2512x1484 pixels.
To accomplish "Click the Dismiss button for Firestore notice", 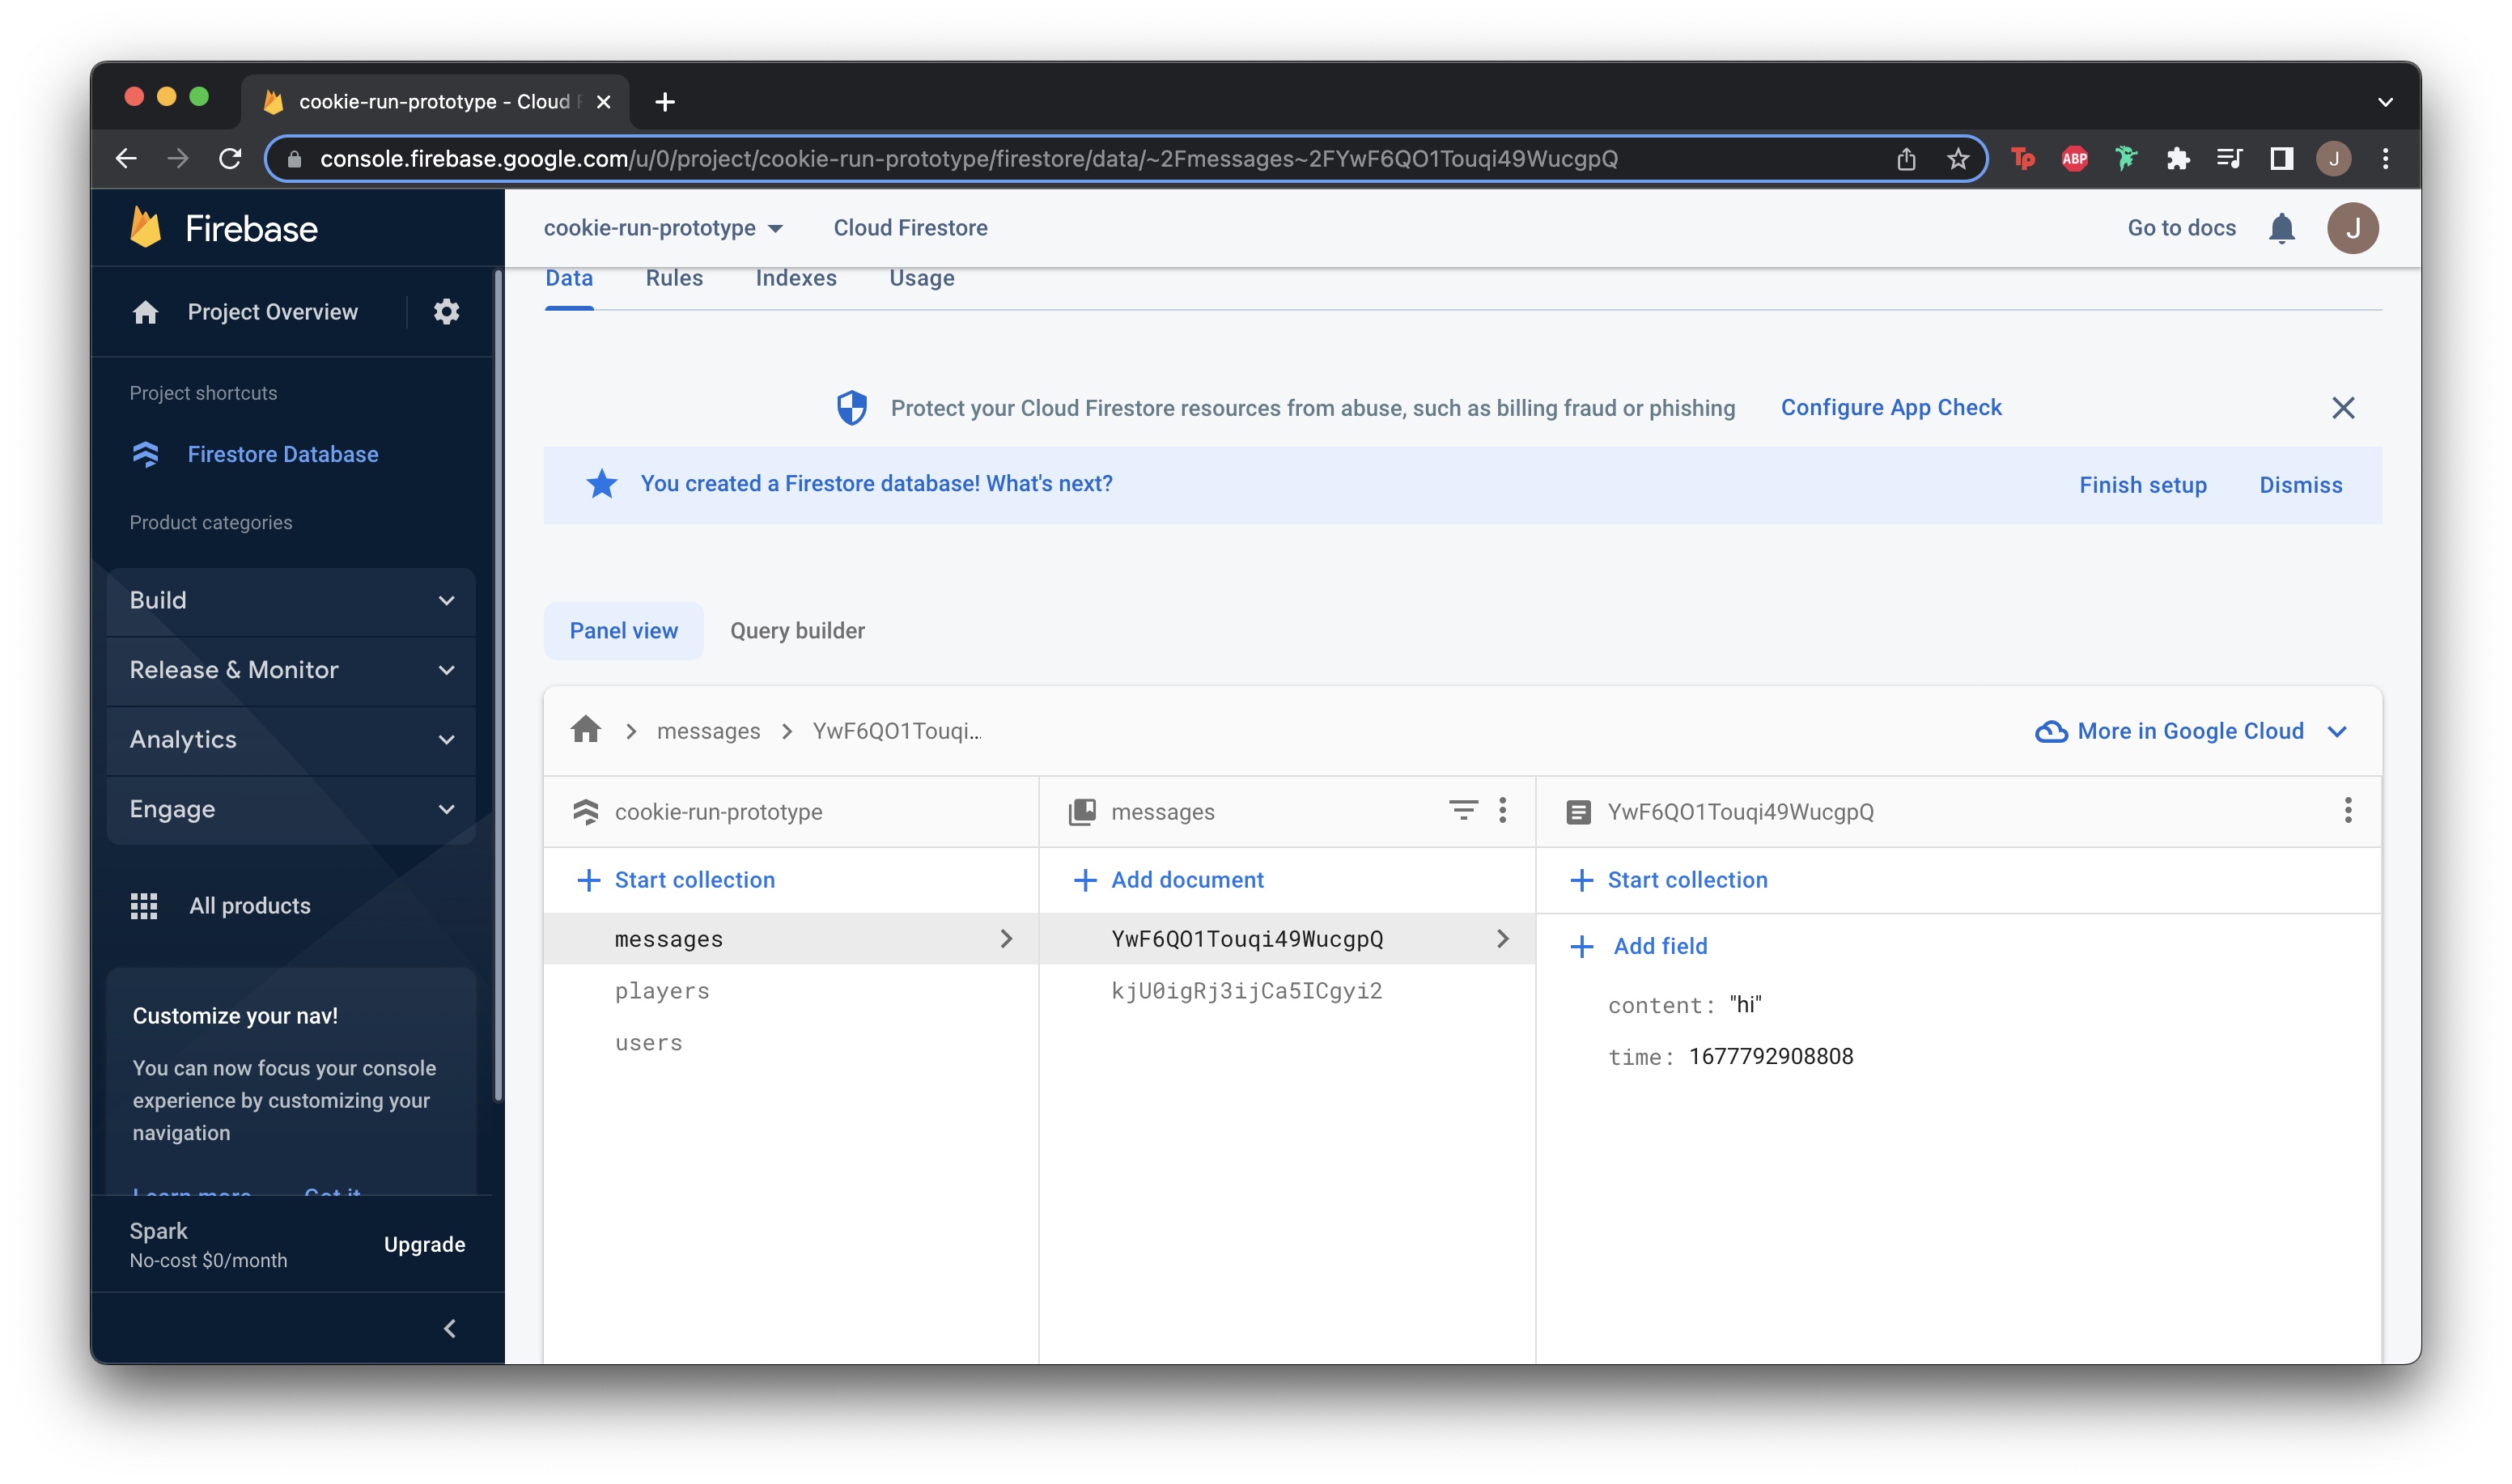I will (2300, 484).
